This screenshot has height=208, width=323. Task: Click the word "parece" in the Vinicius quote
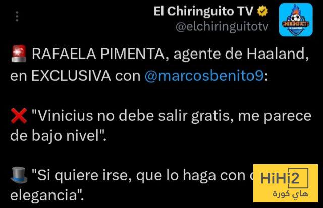(288, 117)
